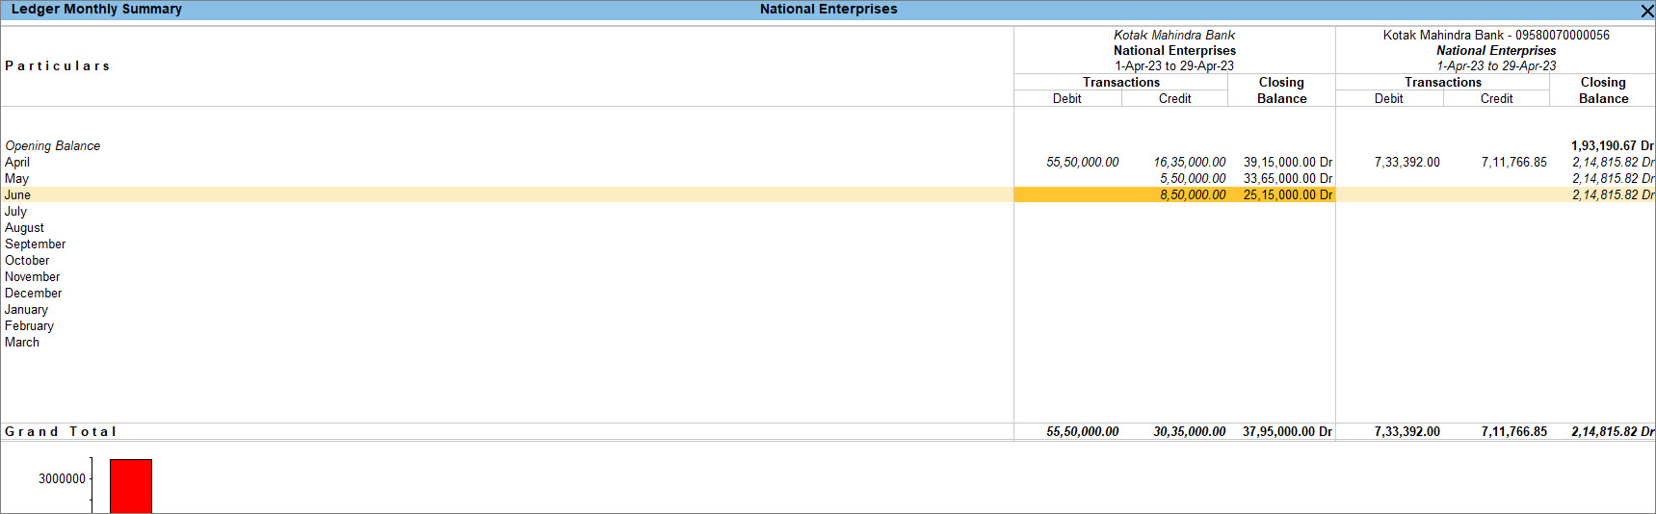Select the May month row
The width and height of the screenshot is (1656, 514).
click(x=17, y=179)
